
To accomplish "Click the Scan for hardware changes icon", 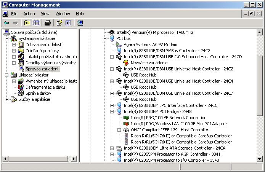I will pyautogui.click(x=80, y=23).
